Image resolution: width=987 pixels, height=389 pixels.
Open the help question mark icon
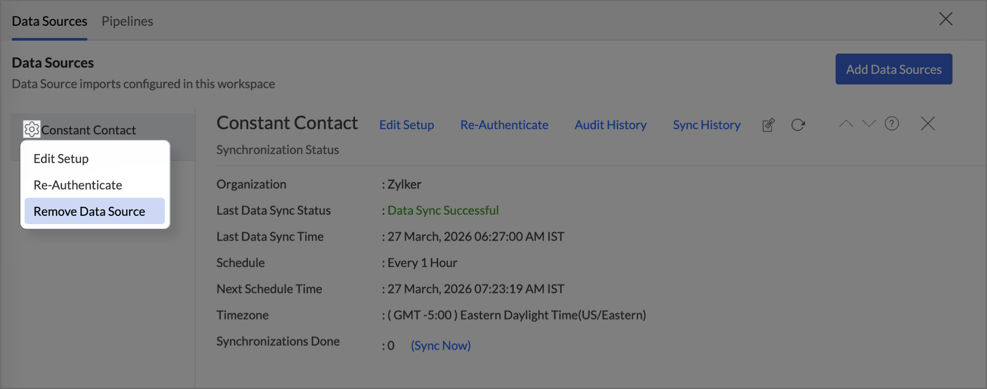[892, 124]
